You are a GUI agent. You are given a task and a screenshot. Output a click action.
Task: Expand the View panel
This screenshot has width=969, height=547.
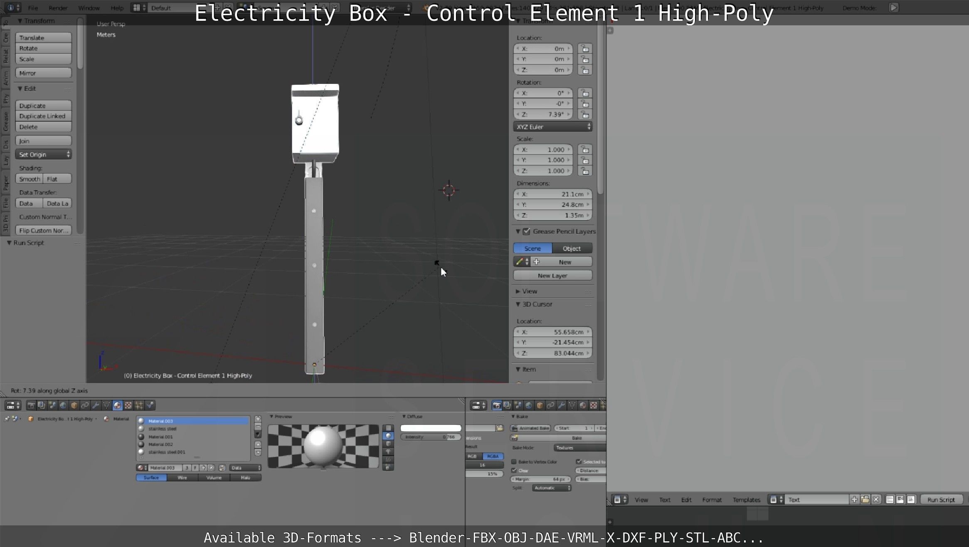coord(518,291)
